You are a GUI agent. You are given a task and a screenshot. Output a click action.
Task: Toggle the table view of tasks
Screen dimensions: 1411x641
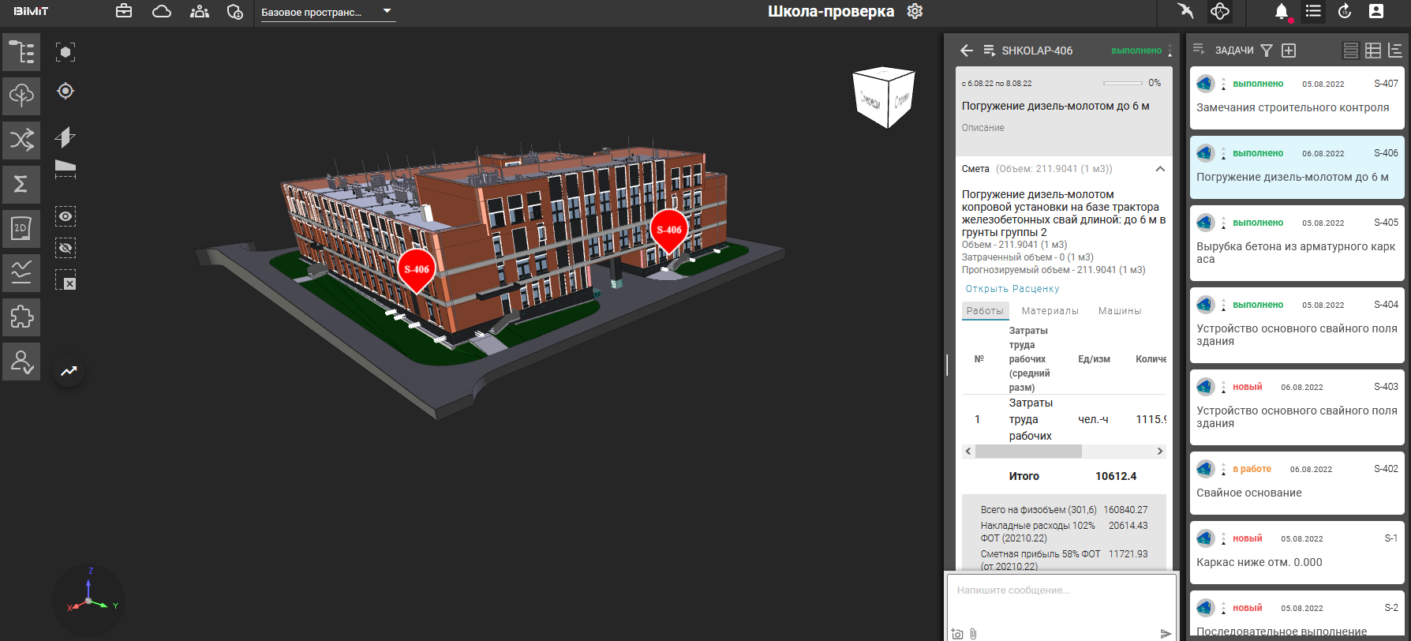pyautogui.click(x=1373, y=51)
